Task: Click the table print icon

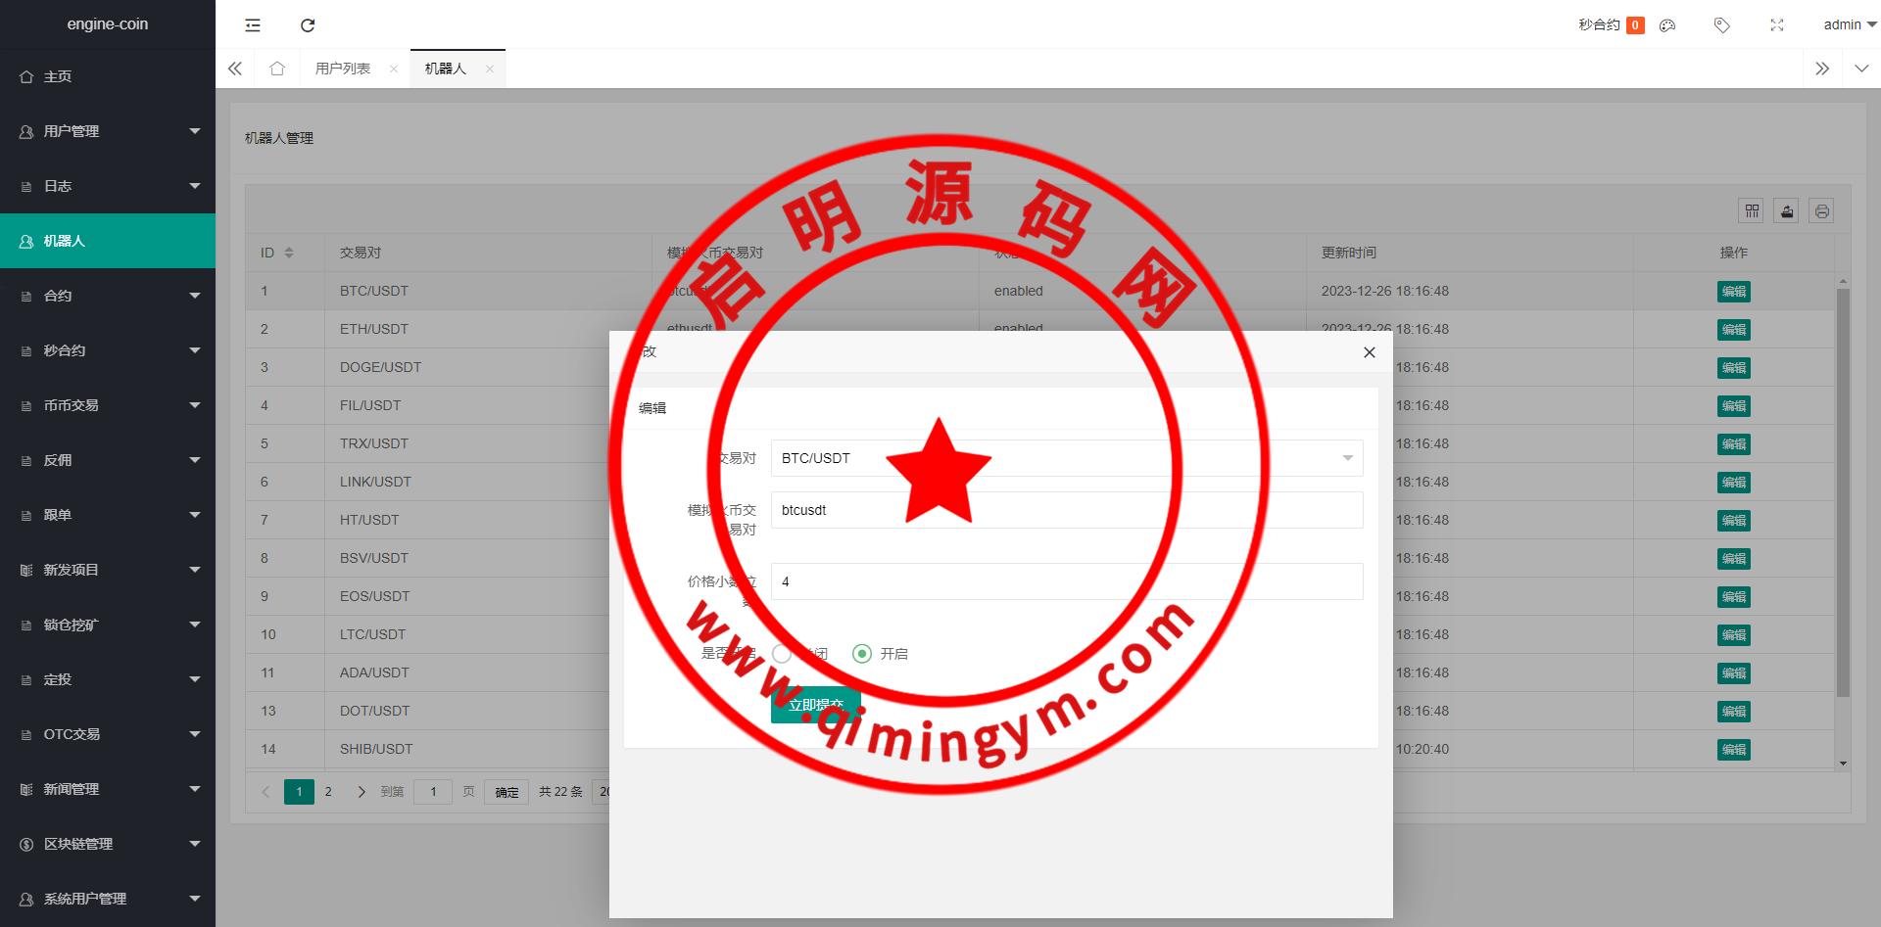Action: pyautogui.click(x=1821, y=210)
